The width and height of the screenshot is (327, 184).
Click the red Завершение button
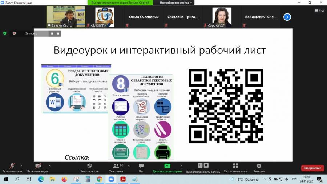(x=312, y=168)
